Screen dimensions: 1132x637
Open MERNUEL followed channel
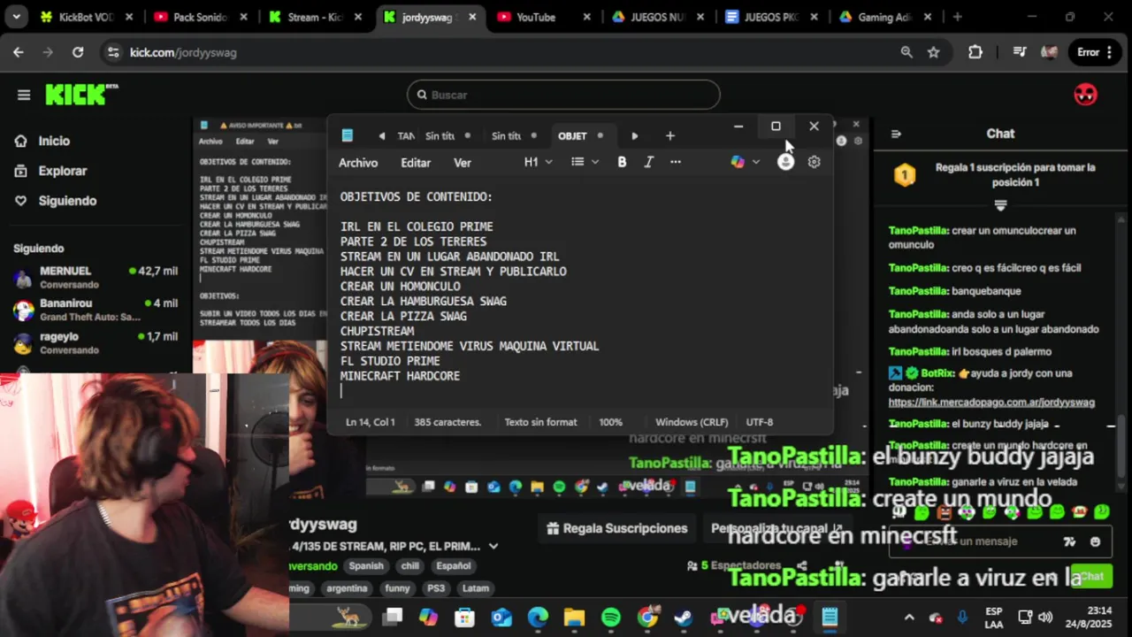click(96, 278)
